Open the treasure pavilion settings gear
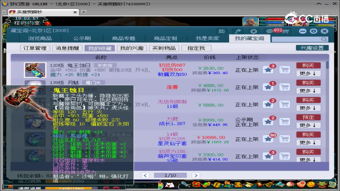This screenshot has height=191, width=340. (313, 31)
